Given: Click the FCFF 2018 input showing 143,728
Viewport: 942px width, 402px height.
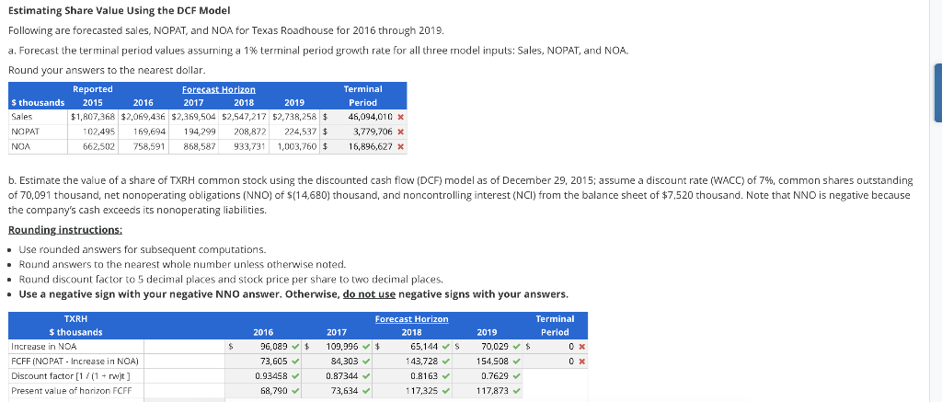Looking at the screenshot, I should [x=411, y=362].
